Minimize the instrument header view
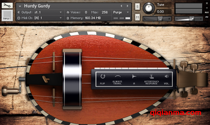The width and height of the screenshot is (210, 125). click(x=207, y=8)
